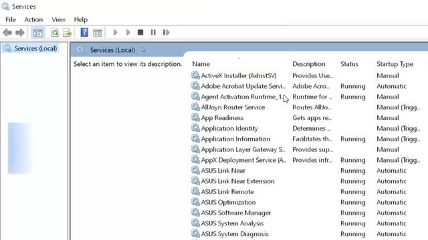Click the 'Gets apps re...' description cell

312,118
